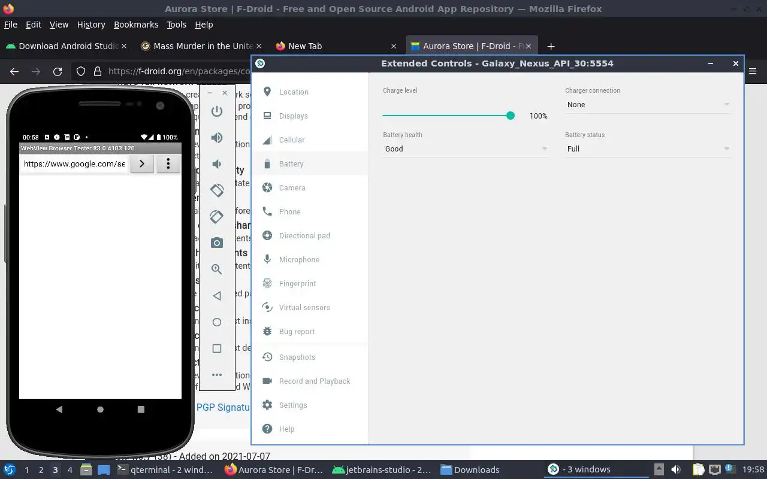Open Battery health dropdown
This screenshot has height=479, width=767.
pyautogui.click(x=466, y=149)
